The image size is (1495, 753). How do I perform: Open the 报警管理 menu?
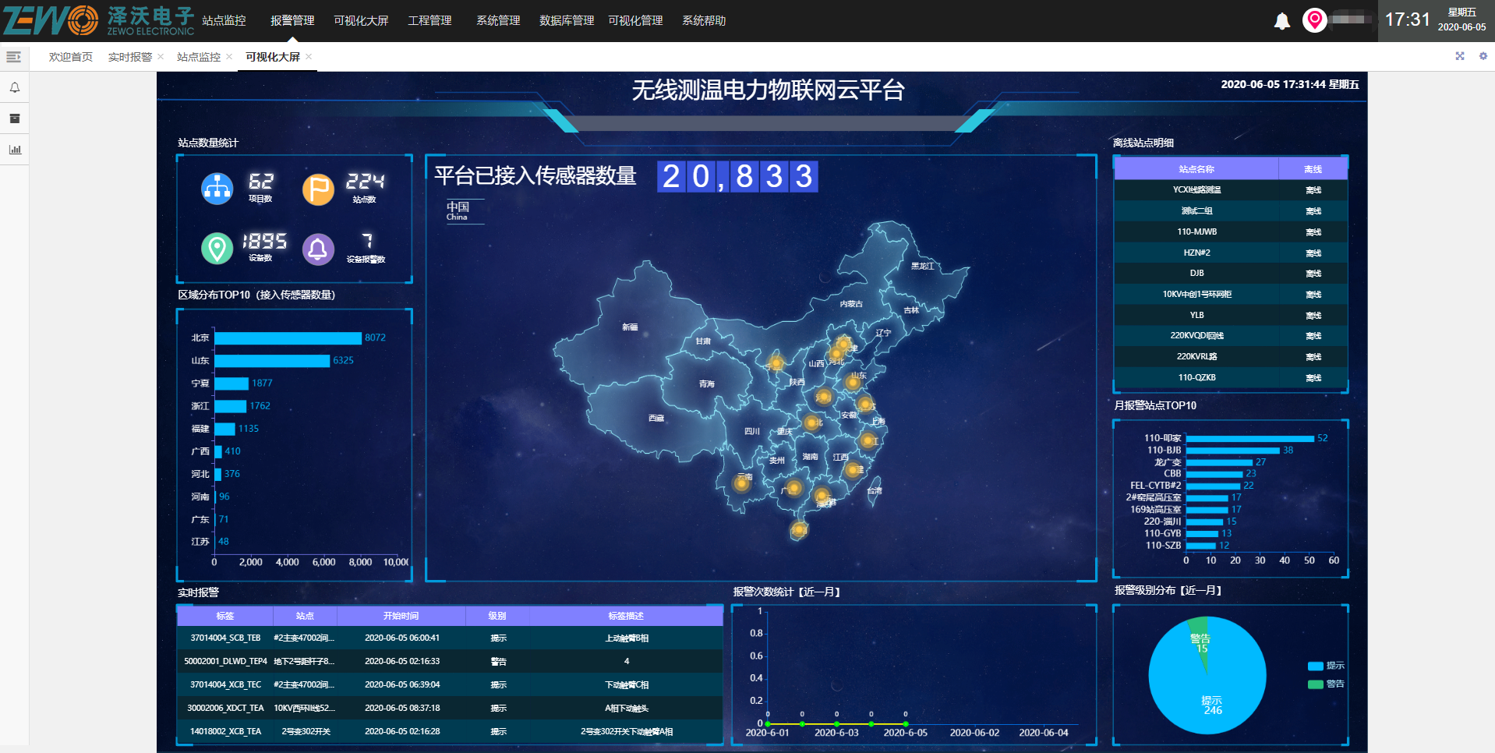coord(292,20)
